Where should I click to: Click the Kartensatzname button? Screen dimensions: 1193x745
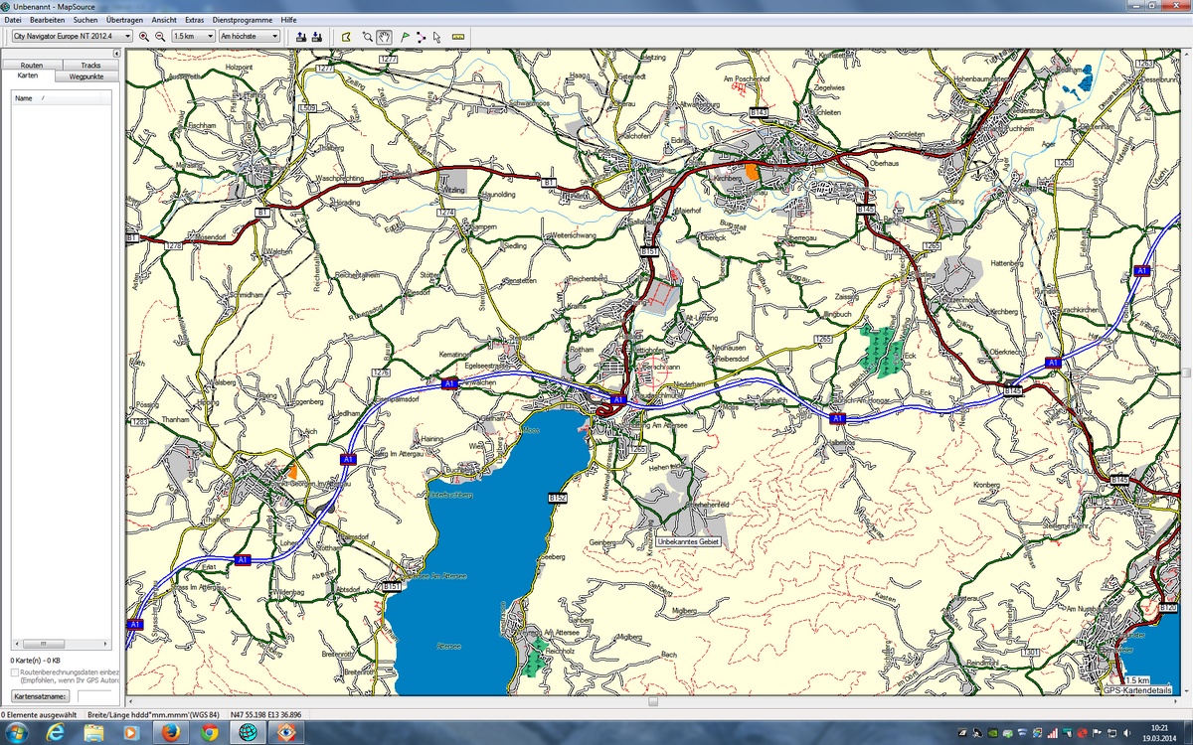click(x=40, y=696)
